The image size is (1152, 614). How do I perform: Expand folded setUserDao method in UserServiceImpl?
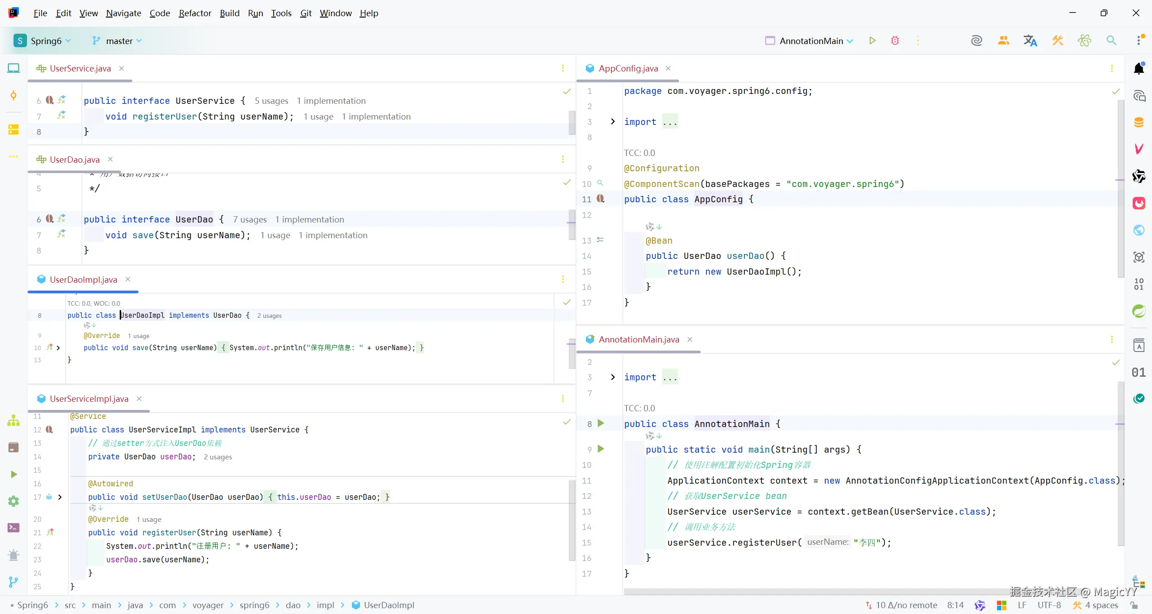pos(60,497)
